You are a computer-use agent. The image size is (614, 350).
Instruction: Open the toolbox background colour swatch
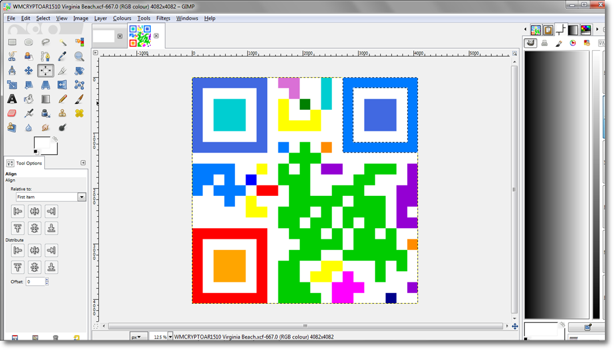[x=54, y=150]
